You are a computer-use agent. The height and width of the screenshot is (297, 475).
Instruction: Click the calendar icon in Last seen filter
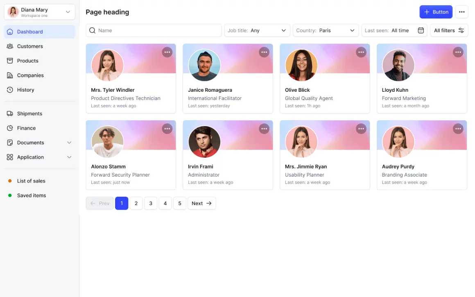click(x=421, y=30)
